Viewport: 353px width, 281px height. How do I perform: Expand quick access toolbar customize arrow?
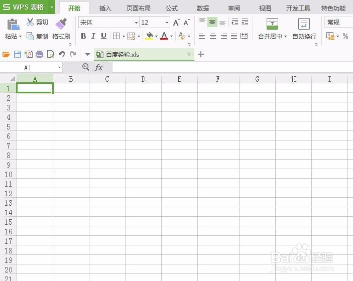(87, 54)
